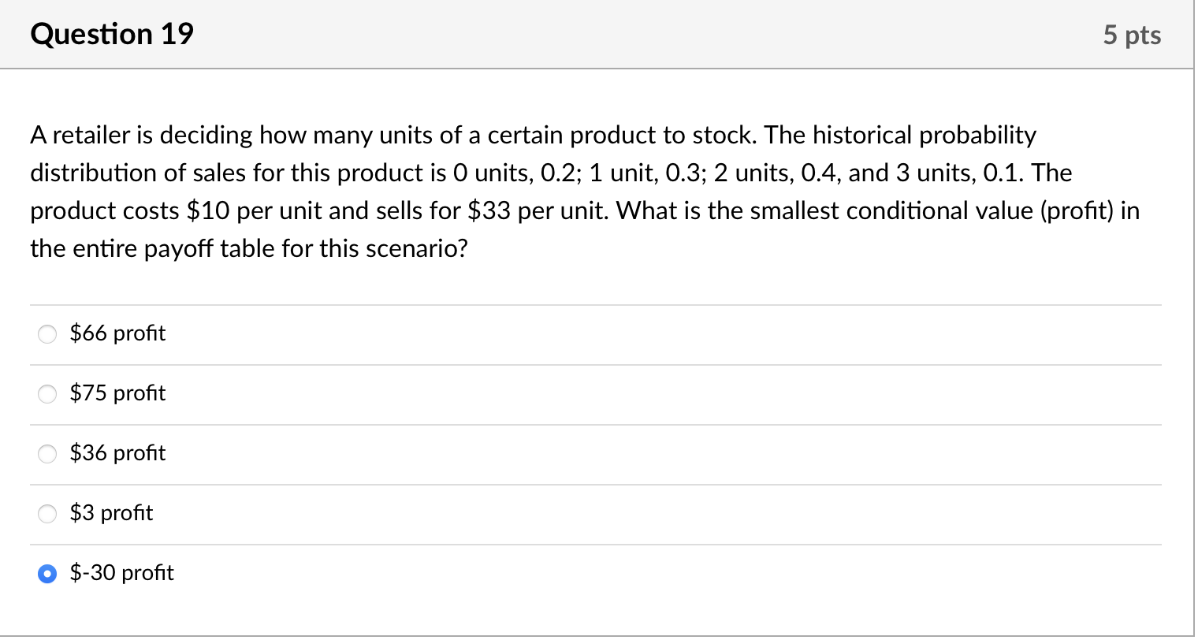The image size is (1198, 640).
Task: Click the $36 profit answer label
Action: tap(118, 454)
